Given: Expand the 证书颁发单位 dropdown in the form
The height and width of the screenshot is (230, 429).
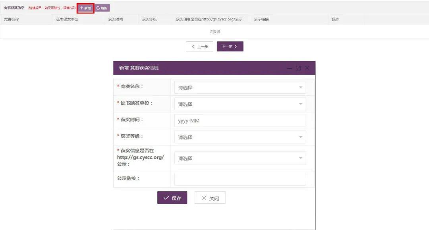Looking at the screenshot, I should click(240, 104).
